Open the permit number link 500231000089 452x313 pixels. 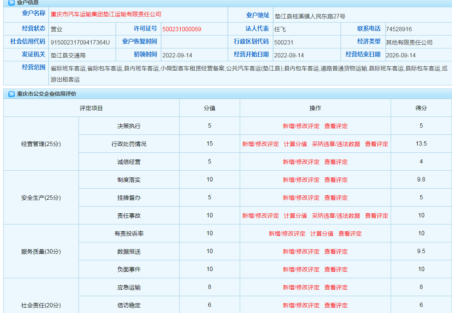[x=182, y=29]
